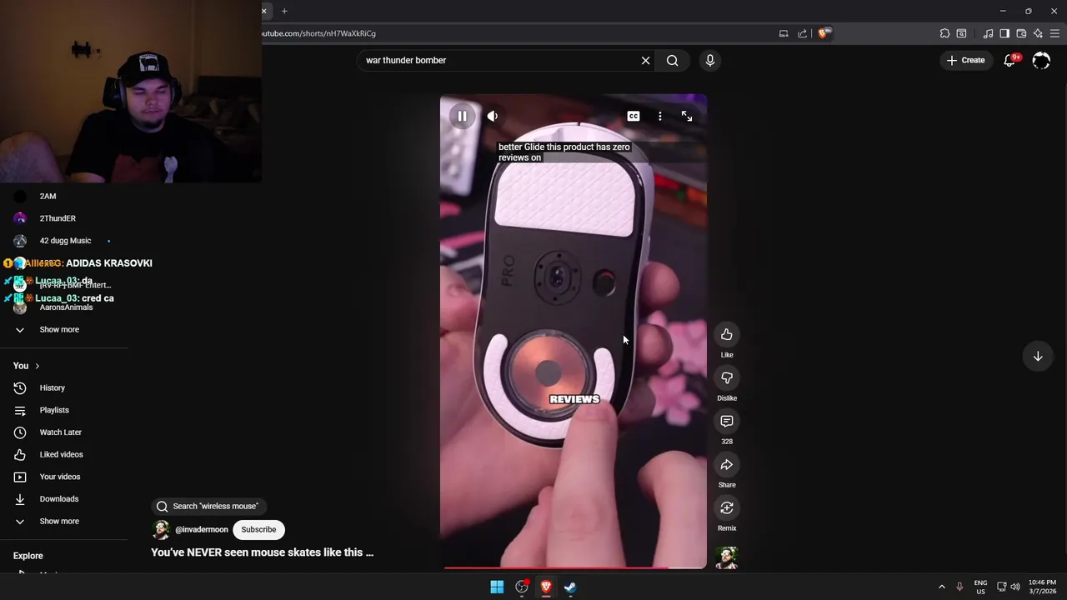Open the sound creator thumbnail below Remix
Image resolution: width=1067 pixels, height=600 pixels.
pyautogui.click(x=727, y=557)
